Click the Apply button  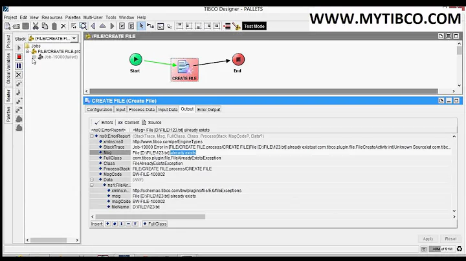pyautogui.click(x=428, y=239)
